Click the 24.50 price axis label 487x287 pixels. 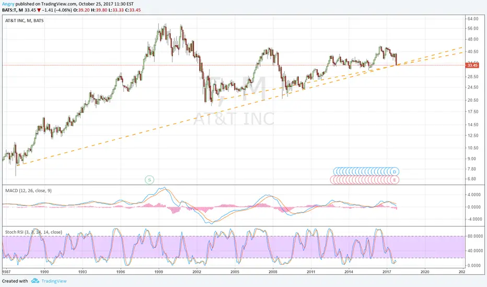click(x=473, y=87)
